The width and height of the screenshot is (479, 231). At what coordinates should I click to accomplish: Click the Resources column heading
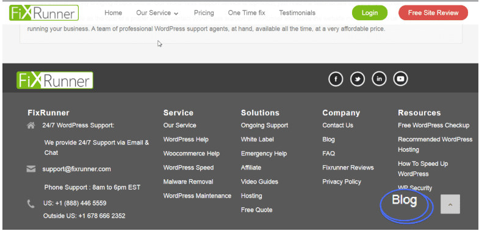(419, 113)
